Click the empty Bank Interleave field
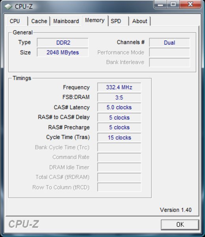 (x=169, y=62)
